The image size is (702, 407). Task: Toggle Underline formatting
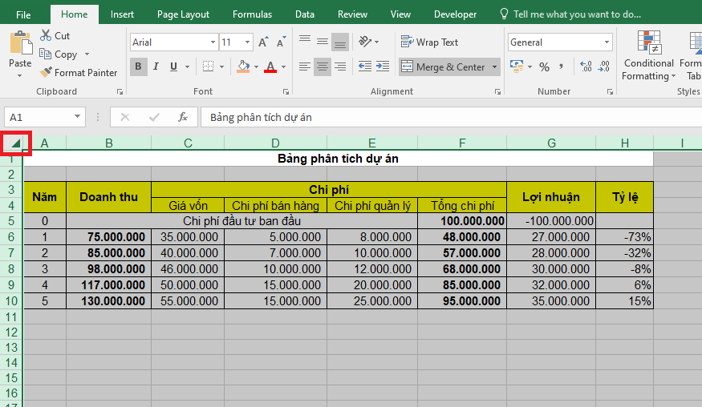pyautogui.click(x=174, y=66)
